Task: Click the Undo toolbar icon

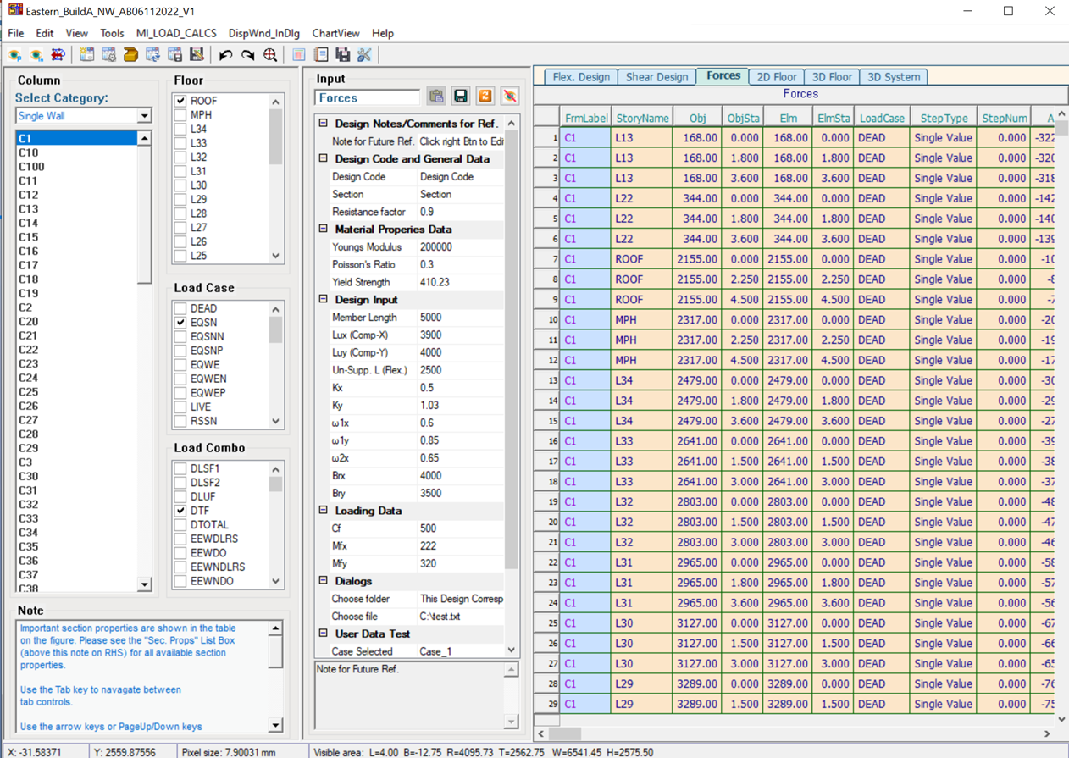Action: pos(225,54)
